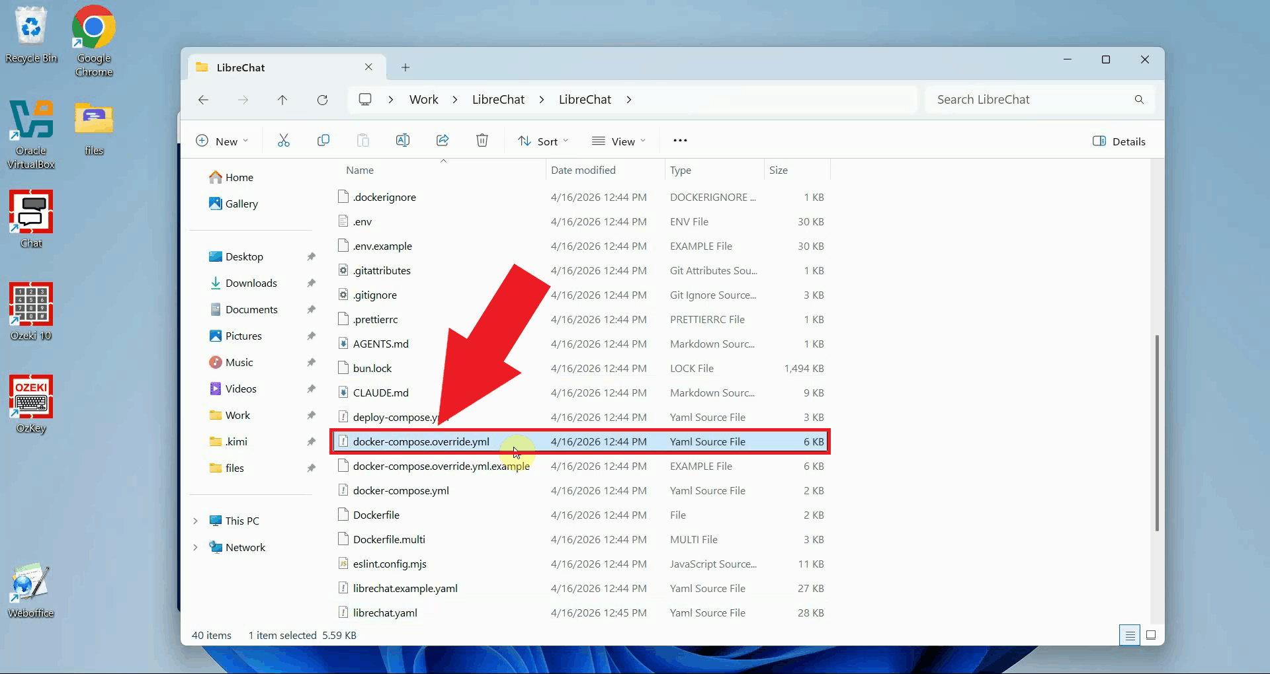Click Work in the breadcrumb path
The width and height of the screenshot is (1270, 674).
(x=423, y=100)
